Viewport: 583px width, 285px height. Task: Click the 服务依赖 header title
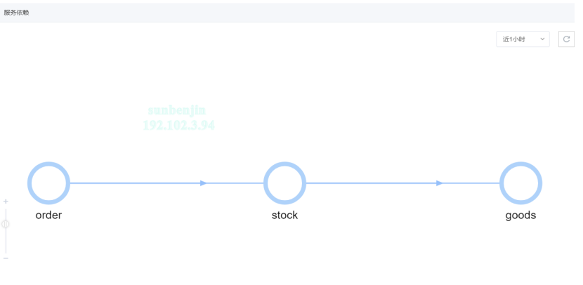click(x=16, y=13)
